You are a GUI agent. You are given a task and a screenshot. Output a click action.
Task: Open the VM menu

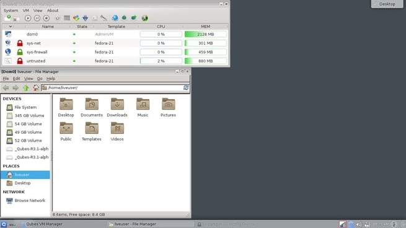(x=25, y=11)
